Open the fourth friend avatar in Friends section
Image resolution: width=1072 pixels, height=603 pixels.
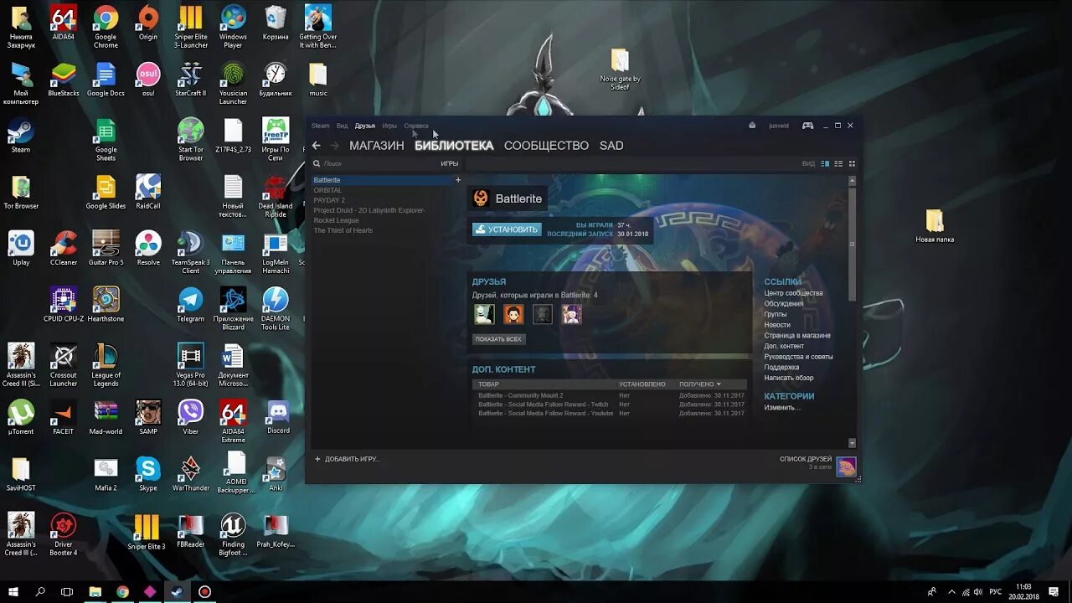point(572,314)
